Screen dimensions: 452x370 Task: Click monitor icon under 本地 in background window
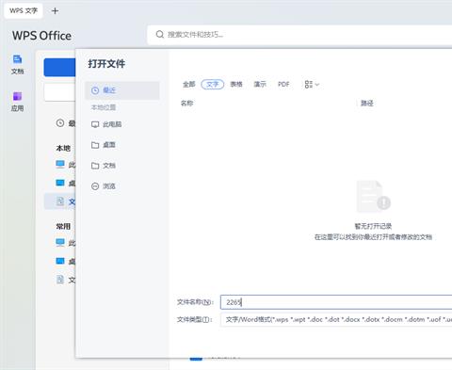point(60,164)
